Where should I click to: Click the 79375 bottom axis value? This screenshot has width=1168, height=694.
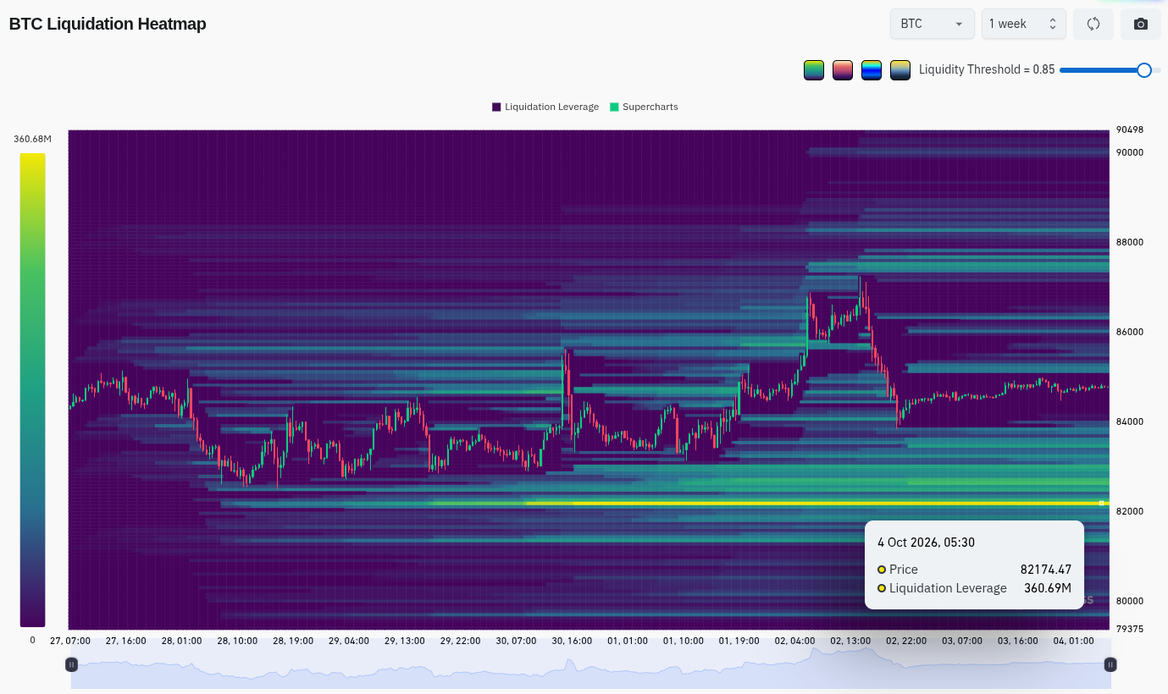click(1130, 629)
